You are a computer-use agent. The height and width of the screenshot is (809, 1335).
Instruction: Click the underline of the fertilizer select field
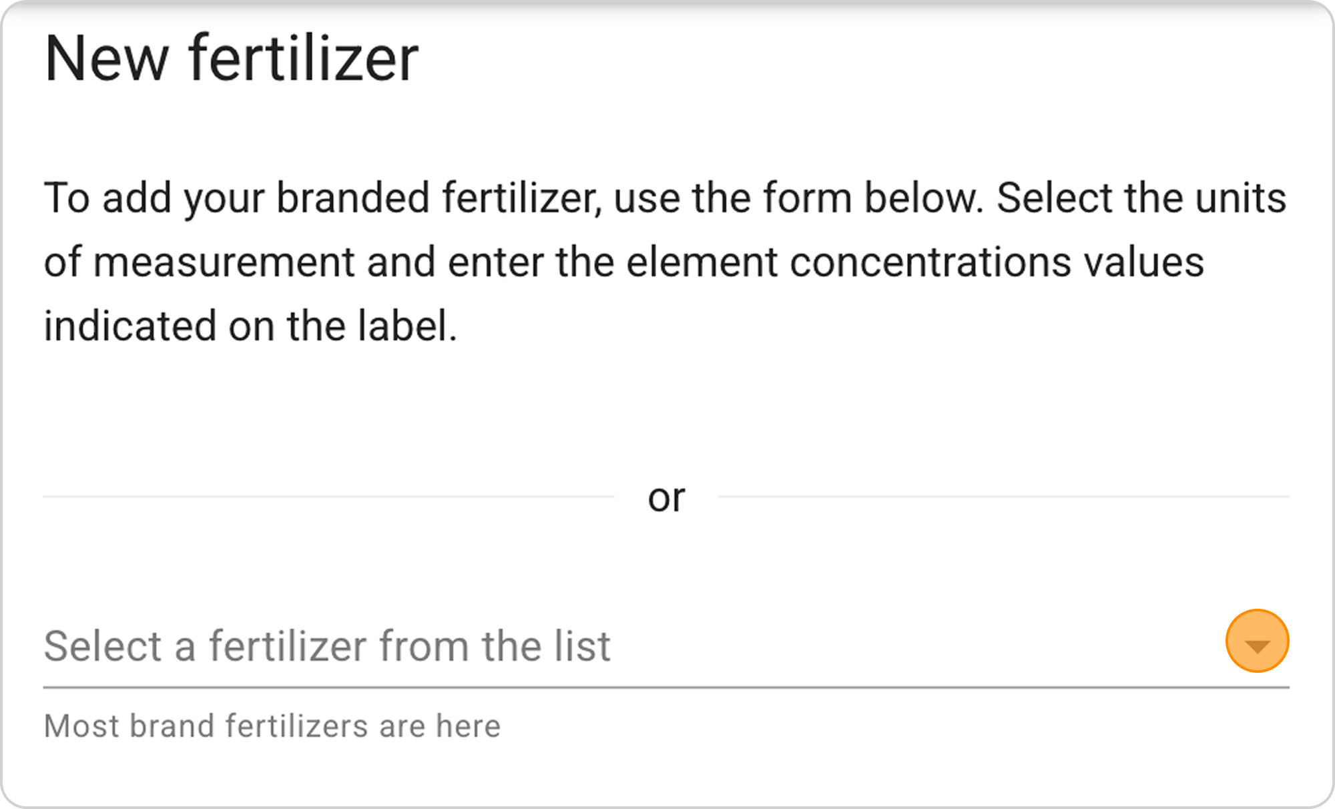coord(666,687)
